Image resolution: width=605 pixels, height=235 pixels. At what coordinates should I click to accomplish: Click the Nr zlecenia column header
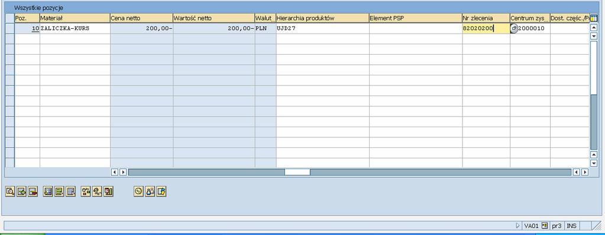tap(486, 18)
